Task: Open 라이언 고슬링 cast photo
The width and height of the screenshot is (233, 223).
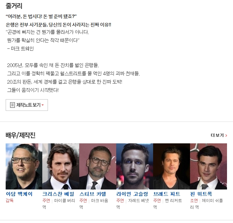Action: [134, 166]
